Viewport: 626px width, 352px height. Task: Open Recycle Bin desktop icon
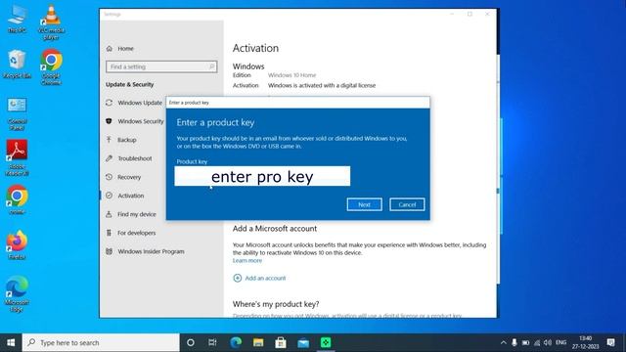tap(18, 64)
